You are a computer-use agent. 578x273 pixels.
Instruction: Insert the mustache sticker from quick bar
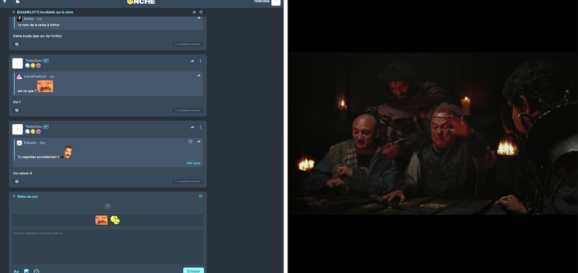click(102, 220)
